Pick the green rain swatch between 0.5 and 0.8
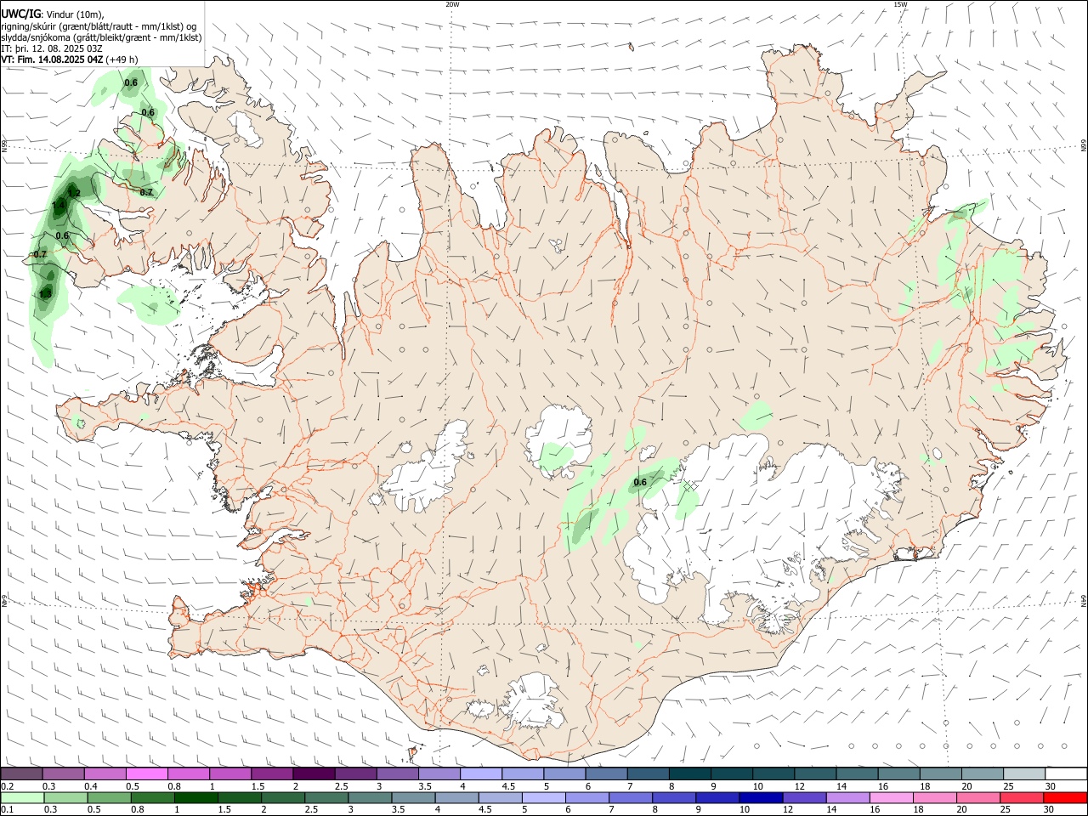The width and height of the screenshot is (1088, 816). 108,797
